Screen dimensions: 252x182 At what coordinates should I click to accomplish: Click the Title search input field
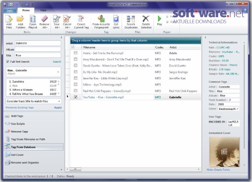coord(38,55)
